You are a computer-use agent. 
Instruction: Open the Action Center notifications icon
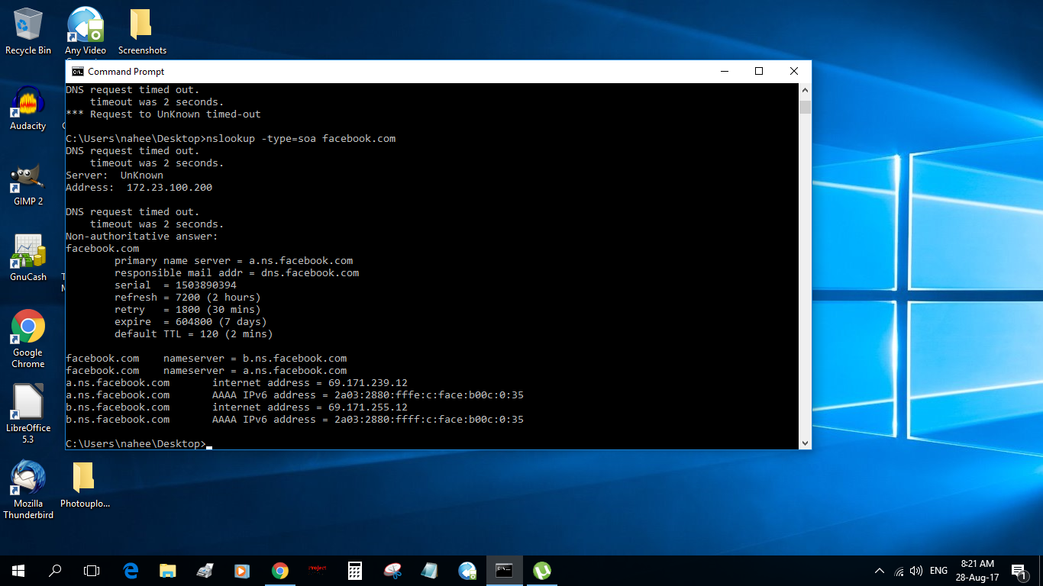(1019, 571)
